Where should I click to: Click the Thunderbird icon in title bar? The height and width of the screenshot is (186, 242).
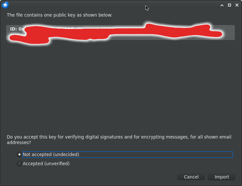(x=5, y=5)
